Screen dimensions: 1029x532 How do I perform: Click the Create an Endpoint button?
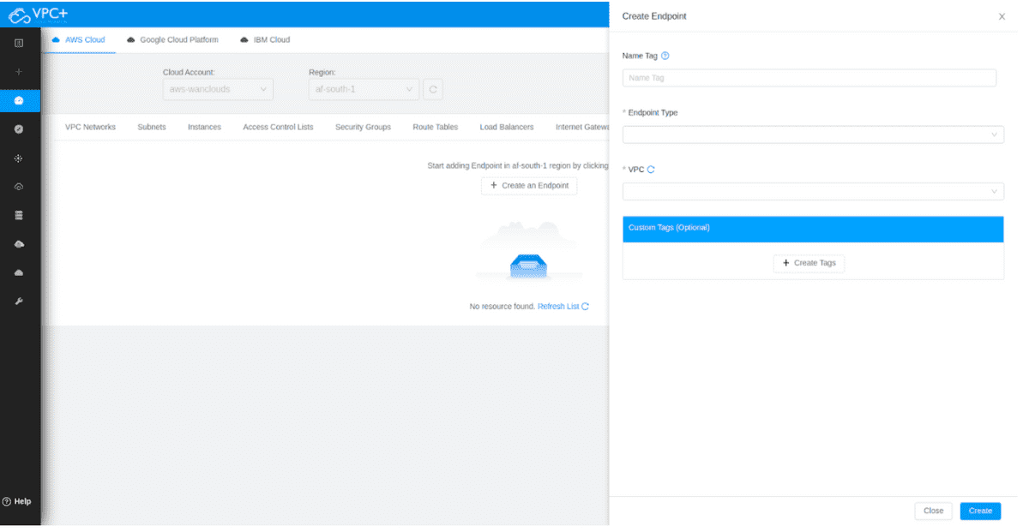[x=529, y=185]
